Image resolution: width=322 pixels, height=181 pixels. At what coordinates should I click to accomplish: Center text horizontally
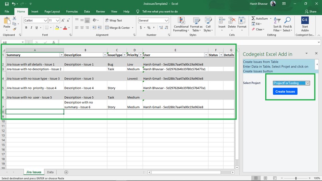click(82, 28)
